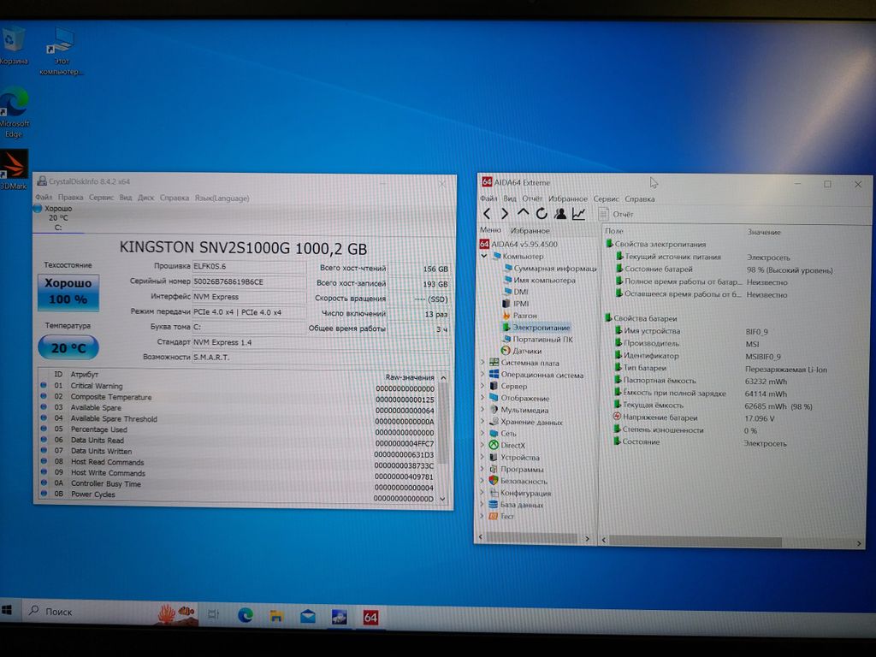Click the Отчёт button in AIDA64 toolbar

pos(616,214)
